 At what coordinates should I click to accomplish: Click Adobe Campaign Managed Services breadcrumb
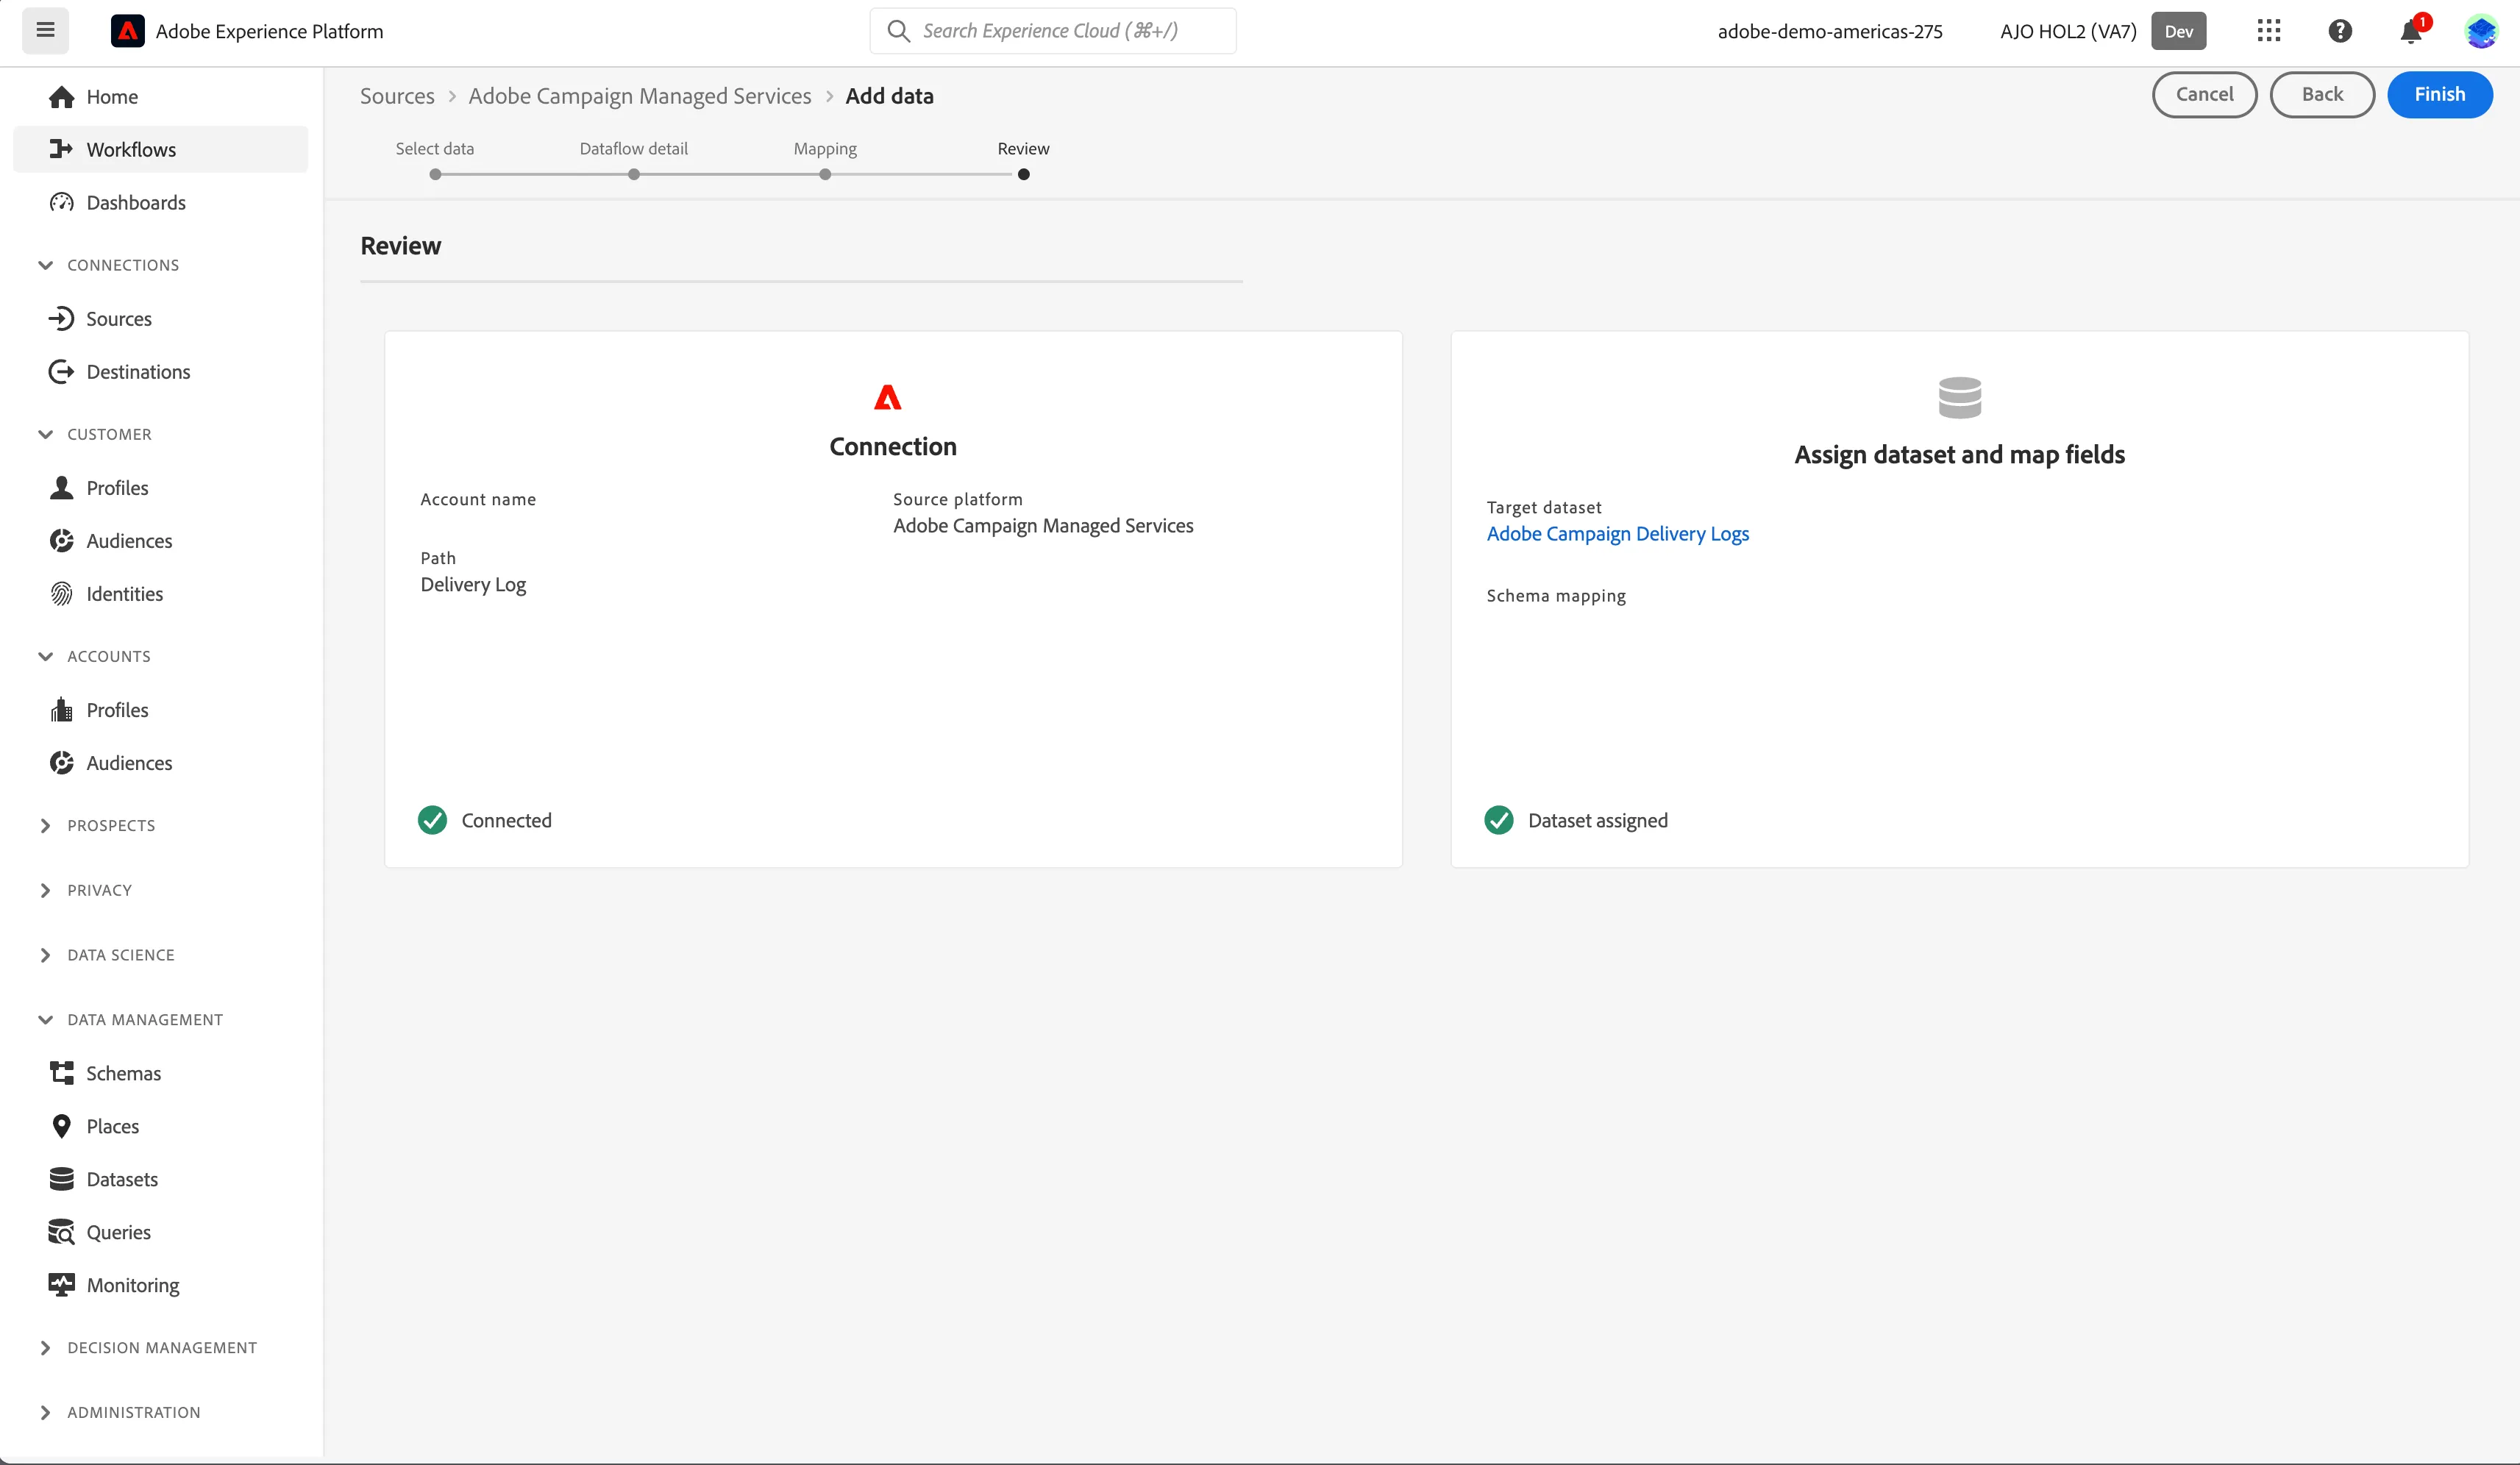pyautogui.click(x=640, y=96)
